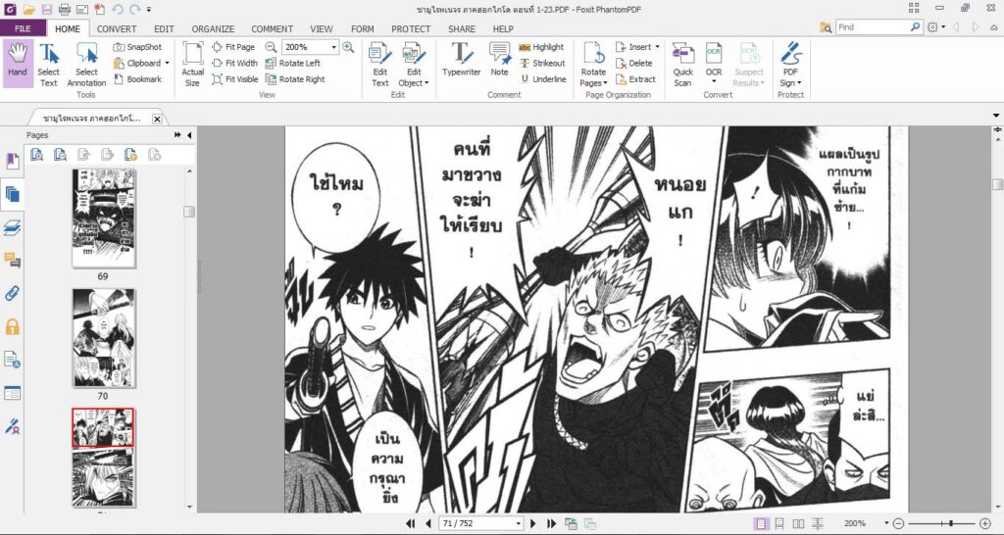Viewport: 1004px width, 535px height.
Task: Open the FILE menu
Action: click(23, 28)
